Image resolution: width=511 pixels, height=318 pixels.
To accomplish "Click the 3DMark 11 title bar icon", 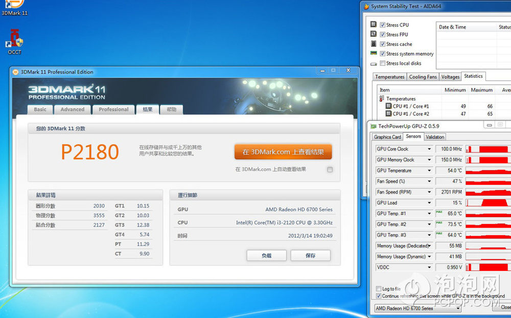I will coord(15,72).
